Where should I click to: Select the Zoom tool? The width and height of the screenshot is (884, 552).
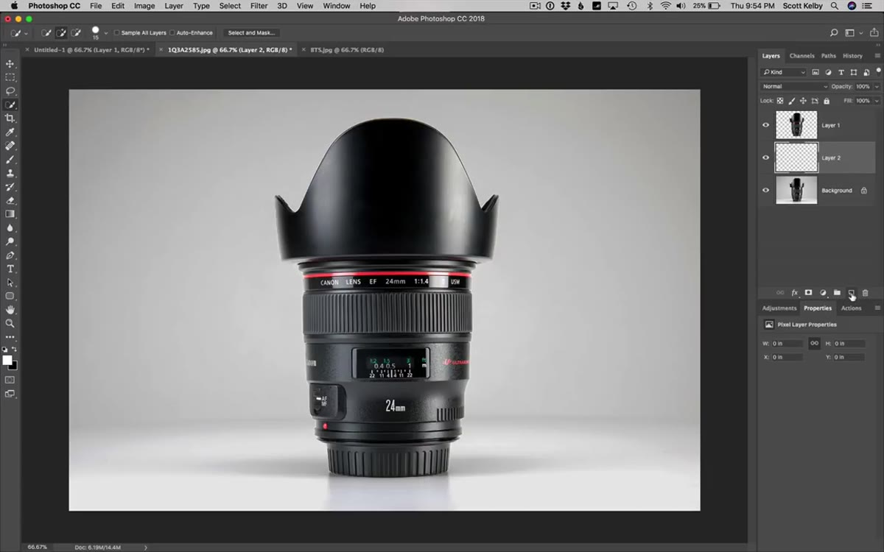click(x=10, y=323)
